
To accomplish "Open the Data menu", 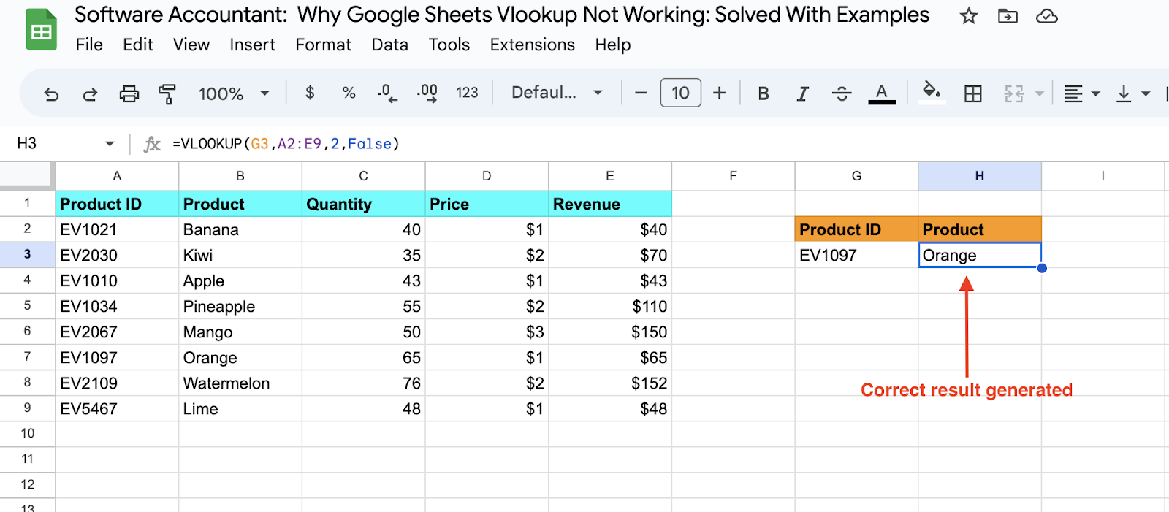I will click(389, 45).
